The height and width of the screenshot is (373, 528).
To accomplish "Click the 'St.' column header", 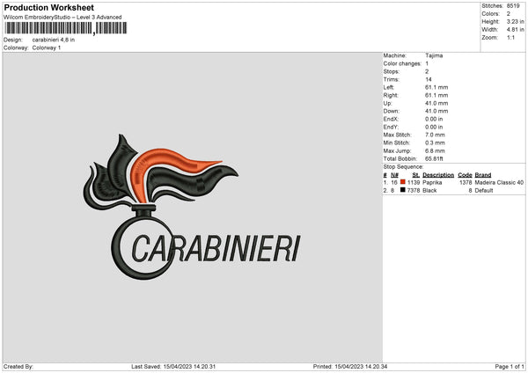I will tap(416, 175).
